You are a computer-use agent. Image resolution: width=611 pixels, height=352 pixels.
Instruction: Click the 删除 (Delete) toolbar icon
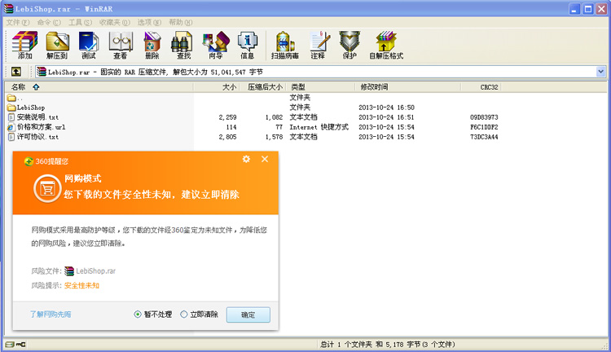coord(152,45)
